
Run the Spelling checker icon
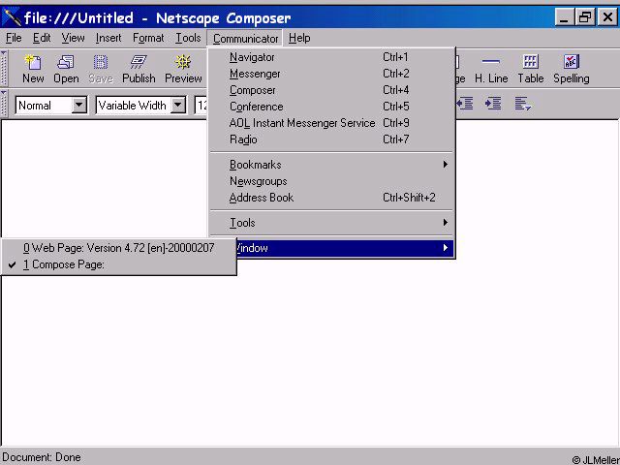click(571, 69)
